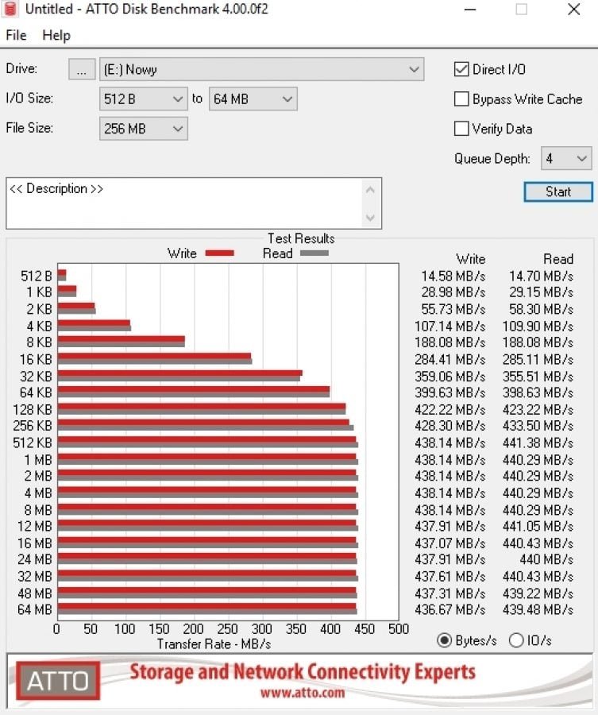598x715 pixels.
Task: Open the File Size dropdown 256 MB
Action: [x=143, y=129]
